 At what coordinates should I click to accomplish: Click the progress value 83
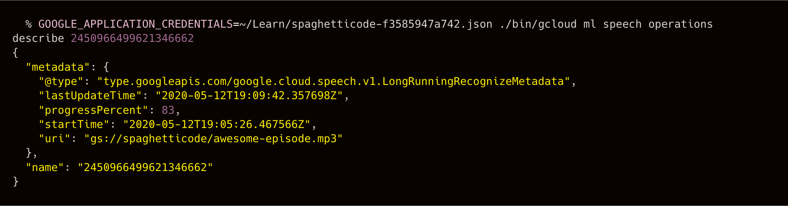click(x=168, y=110)
